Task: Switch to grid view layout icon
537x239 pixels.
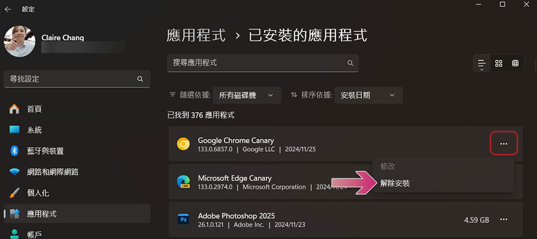Action: point(499,63)
